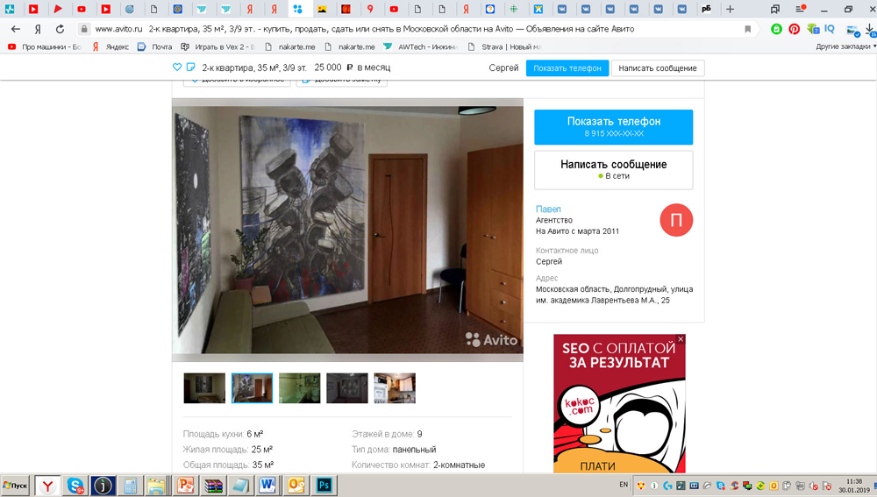This screenshot has height=497, width=877.
Task: Open Skype from the taskbar
Action: point(75,486)
